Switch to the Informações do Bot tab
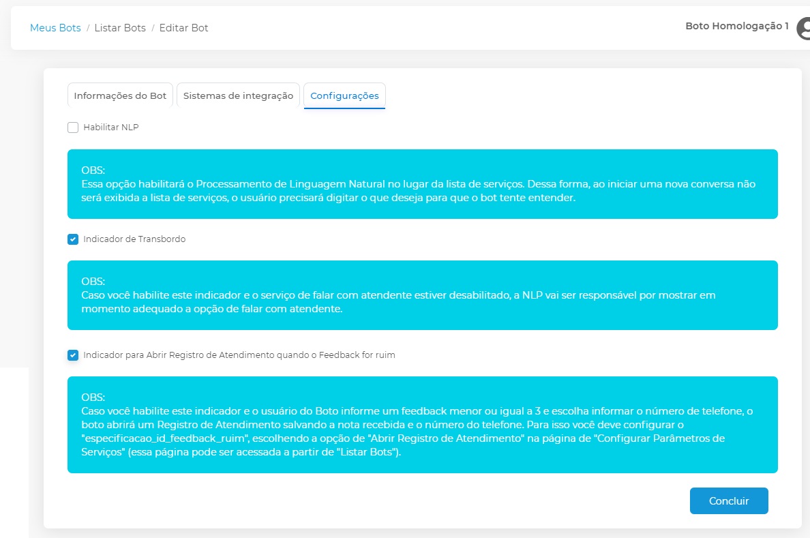 (x=120, y=96)
